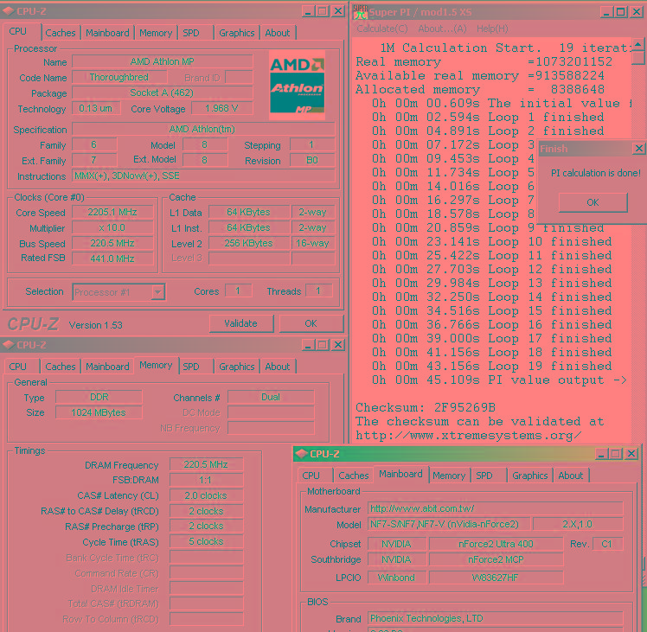Open Graphics tab in mainboard CPU-Z window
647x632 pixels.
tap(530, 476)
